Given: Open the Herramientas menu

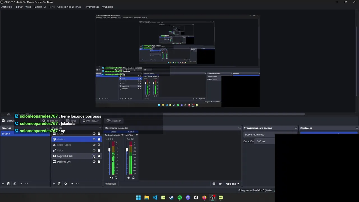Looking at the screenshot, I should (91, 7).
